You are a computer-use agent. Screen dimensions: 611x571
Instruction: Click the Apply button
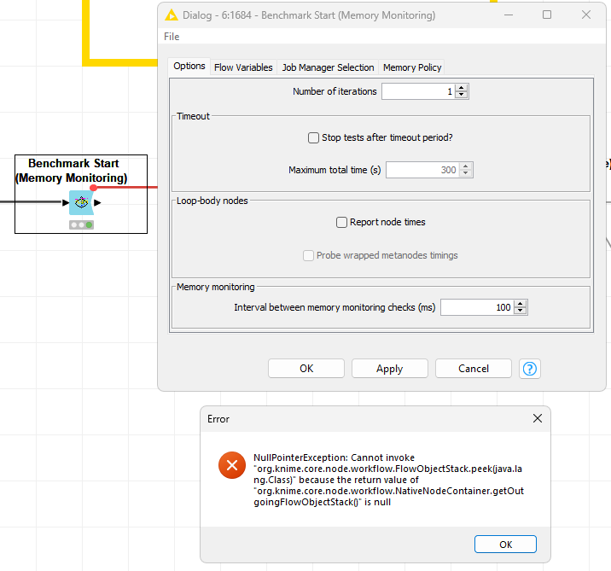(x=389, y=369)
